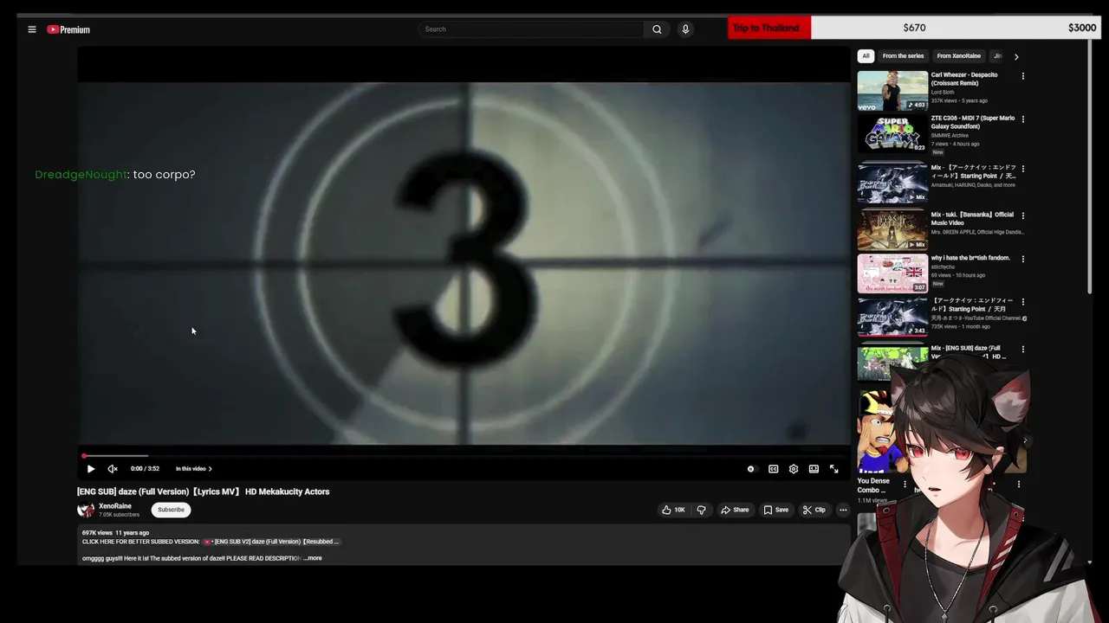1109x623 pixels.
Task: Toggle closed captions CC
Action: click(773, 469)
